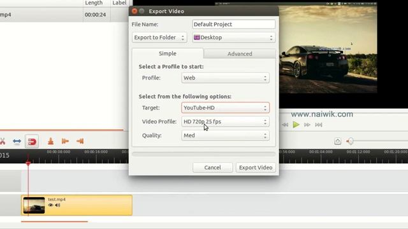This screenshot has width=408, height=229.
Task: Click the Add Marker icon
Action: pyautogui.click(x=51, y=141)
